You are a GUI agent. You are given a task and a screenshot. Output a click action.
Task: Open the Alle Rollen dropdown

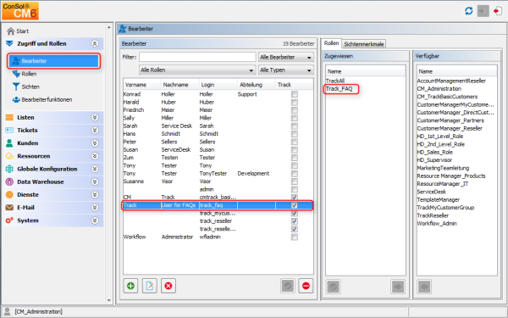click(197, 70)
